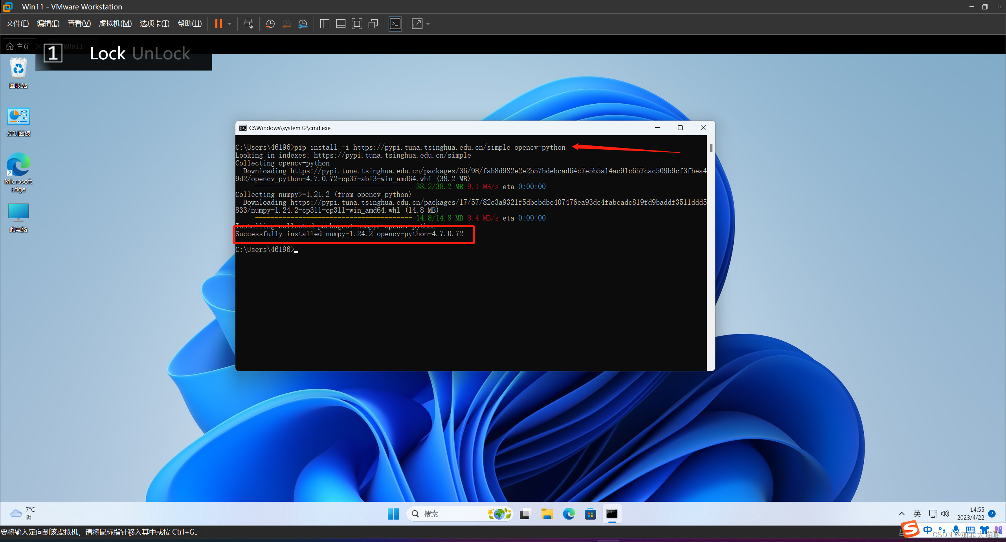Viewport: 1006px width, 542px height.
Task: Open the snapshot manager wrench-clock icon
Action: [303, 24]
